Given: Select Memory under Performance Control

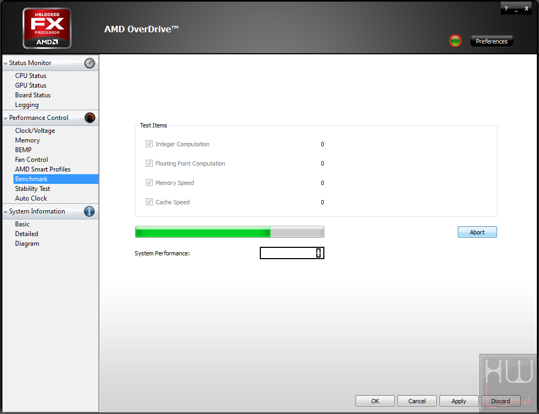Looking at the screenshot, I should click(27, 140).
